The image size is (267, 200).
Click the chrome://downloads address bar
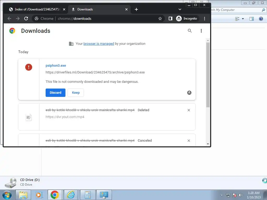click(98, 18)
